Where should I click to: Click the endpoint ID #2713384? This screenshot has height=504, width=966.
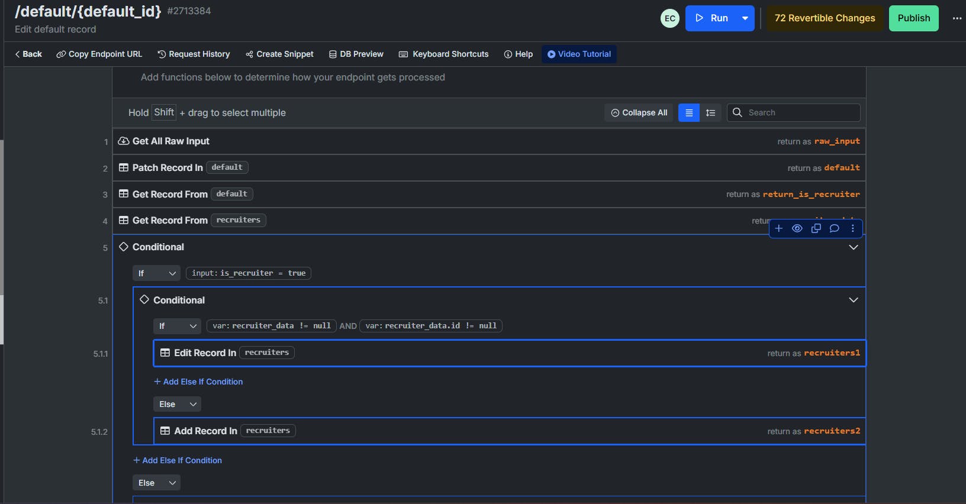click(189, 11)
